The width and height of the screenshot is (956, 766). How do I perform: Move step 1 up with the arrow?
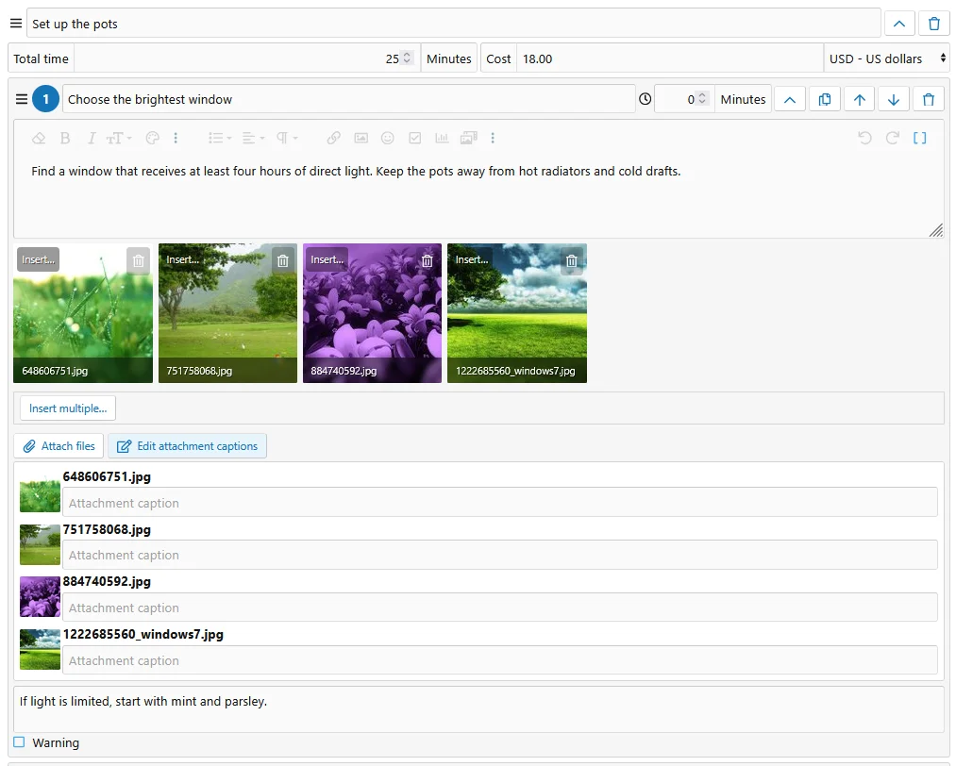coord(860,99)
